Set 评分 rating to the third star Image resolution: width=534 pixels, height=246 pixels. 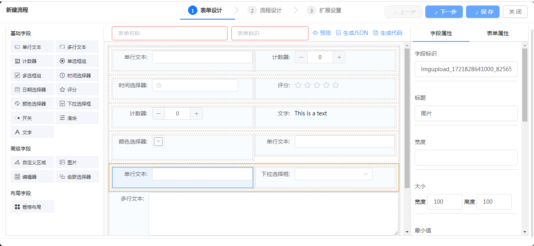pyautogui.click(x=317, y=85)
